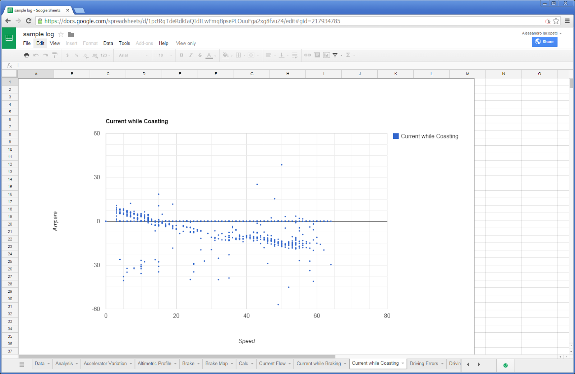Image resolution: width=575 pixels, height=374 pixels.
Task: Create a filter using the funnel icon
Action: pos(335,55)
